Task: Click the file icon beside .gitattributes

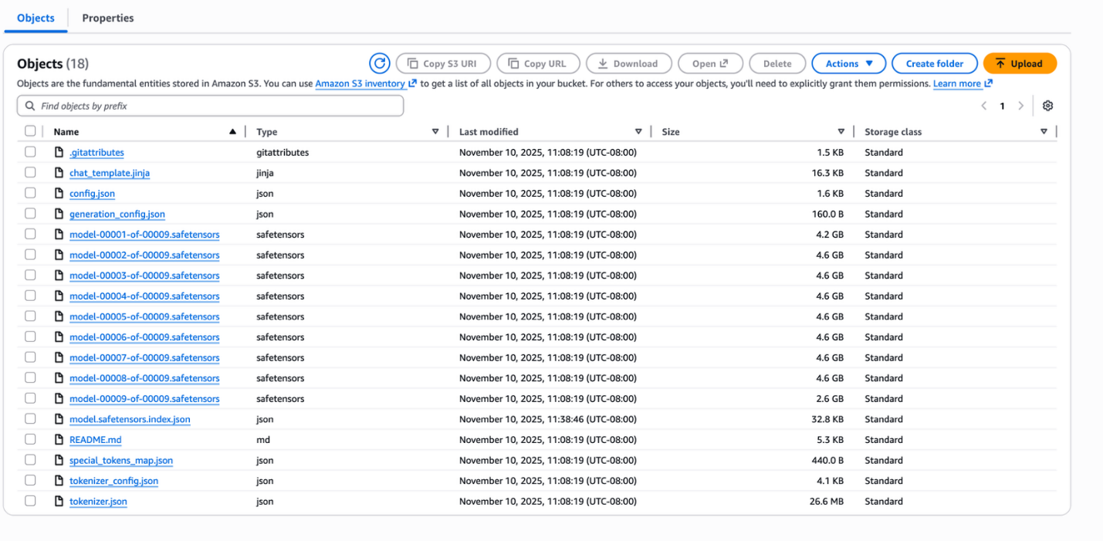Action: (x=59, y=152)
